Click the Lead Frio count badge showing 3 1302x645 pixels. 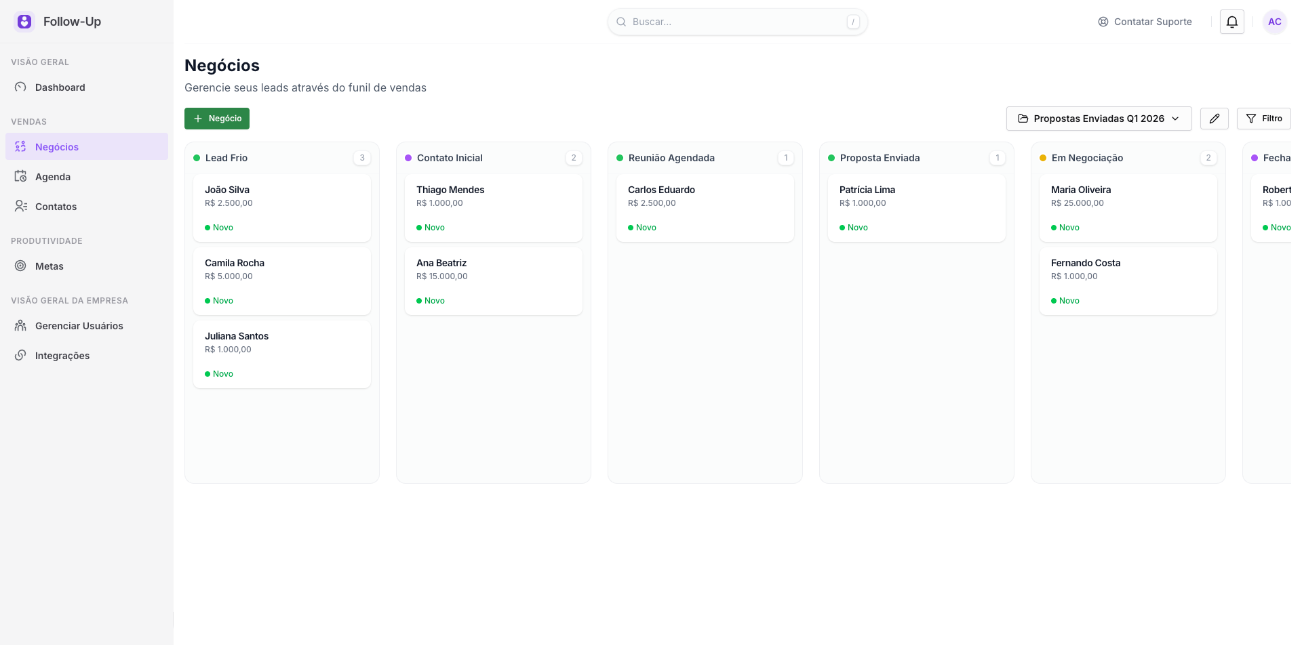click(x=362, y=158)
